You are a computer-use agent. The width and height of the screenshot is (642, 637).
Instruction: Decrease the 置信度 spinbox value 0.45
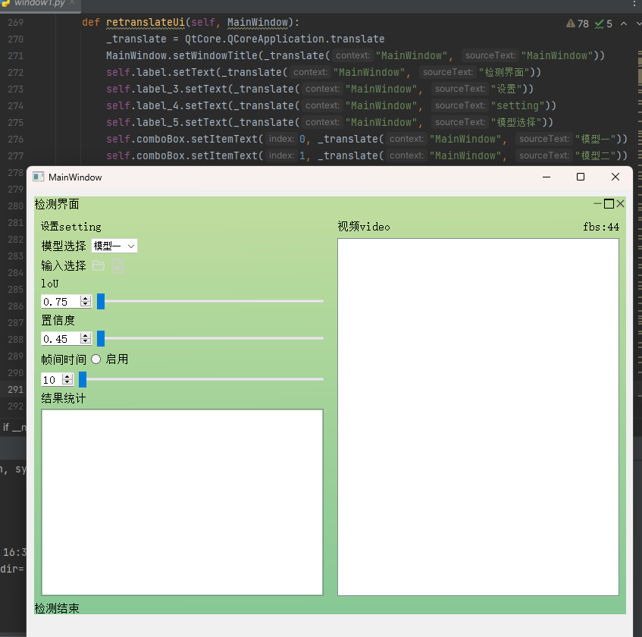(x=86, y=342)
